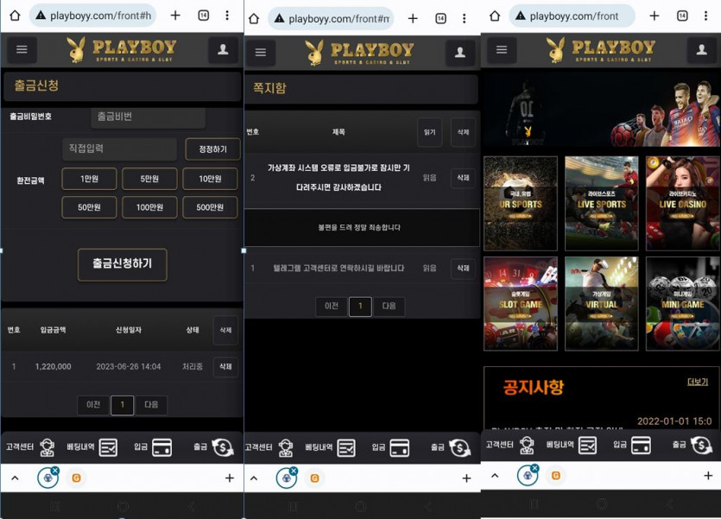Open hamburger menu on the withdrawal request page
The width and height of the screenshot is (721, 519).
coord(22,50)
